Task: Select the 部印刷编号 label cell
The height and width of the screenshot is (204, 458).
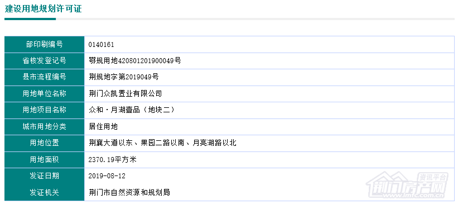Action: (x=45, y=45)
